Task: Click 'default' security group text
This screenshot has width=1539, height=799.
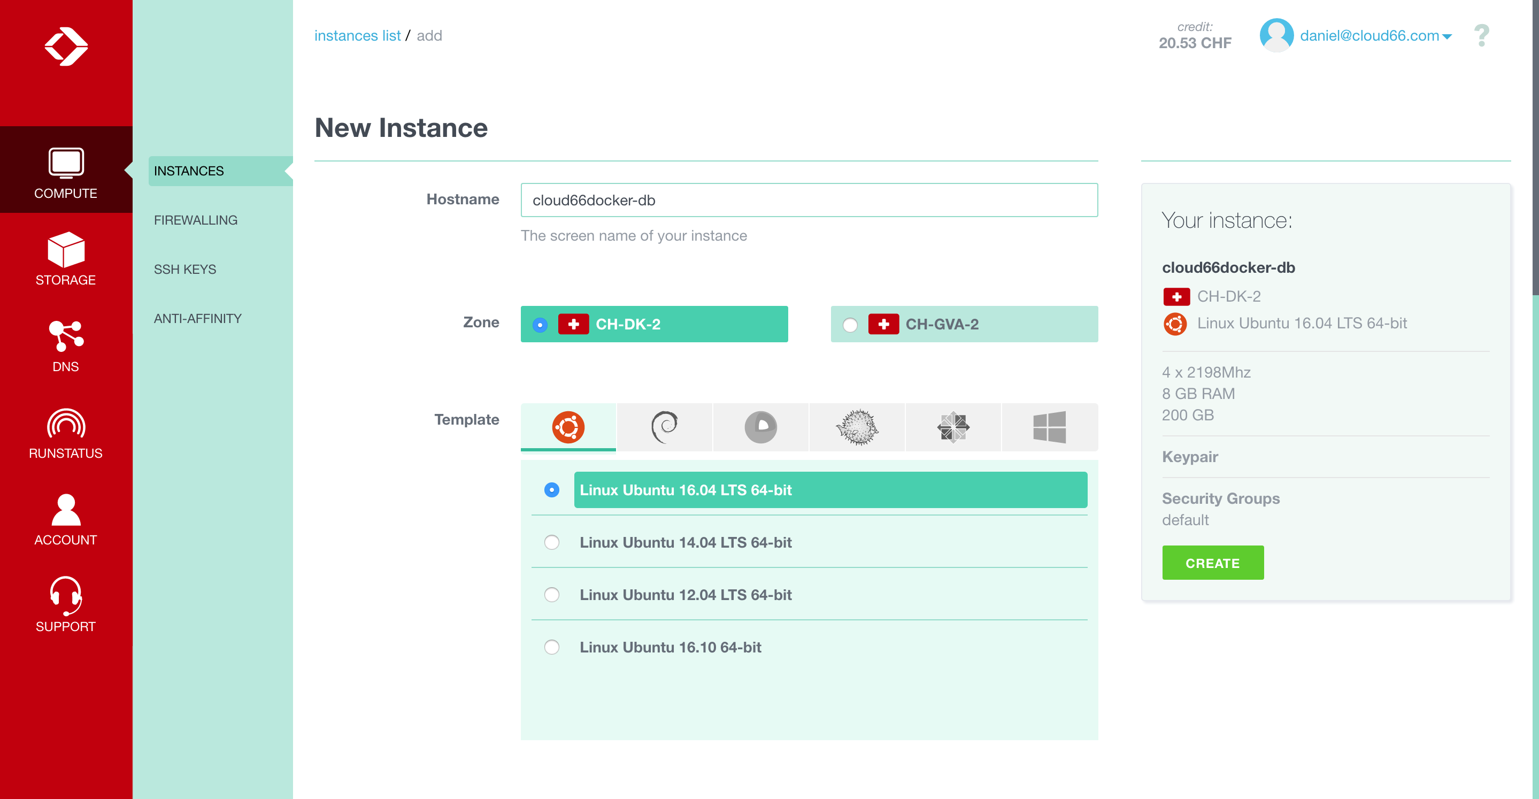Action: click(1184, 520)
